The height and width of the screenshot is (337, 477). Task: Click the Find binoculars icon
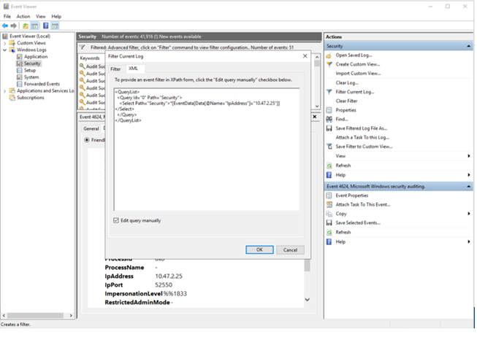point(329,119)
